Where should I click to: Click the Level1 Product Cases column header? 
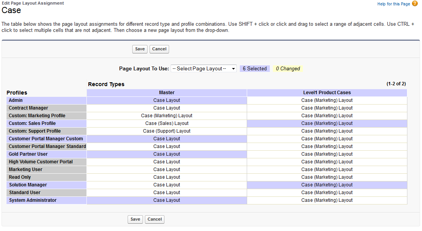(327, 92)
